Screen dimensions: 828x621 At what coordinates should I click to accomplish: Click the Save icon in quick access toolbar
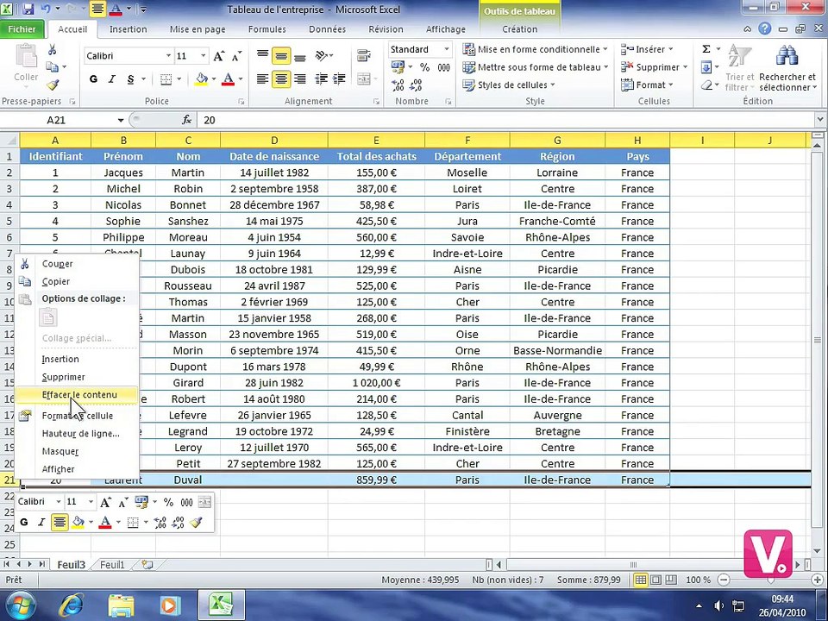28,9
